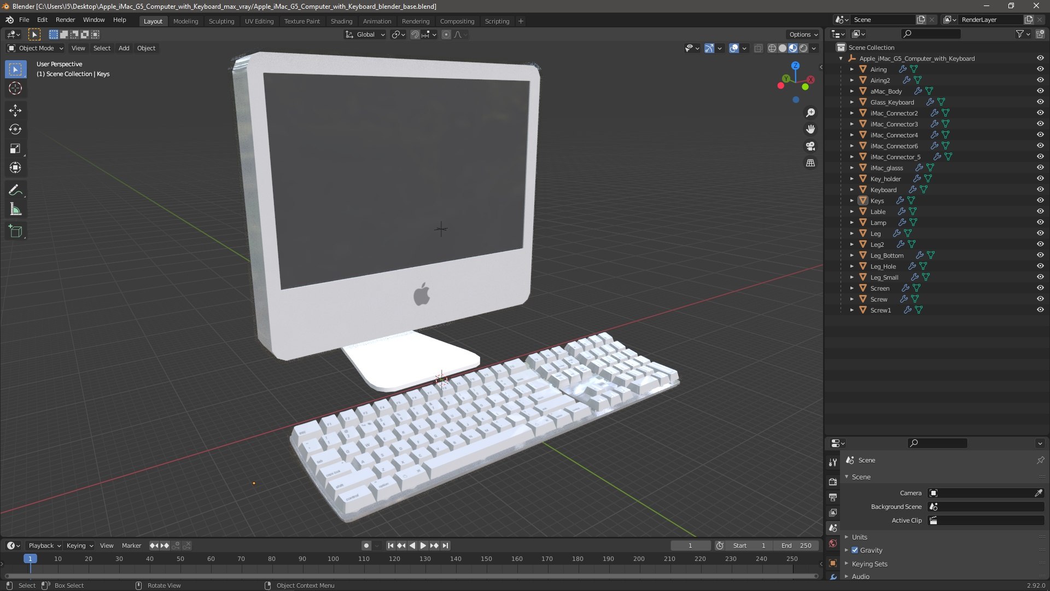Collapse the Apple_iMac_G5_Computer_with_Keyboard collection
The width and height of the screenshot is (1050, 591).
click(841, 59)
